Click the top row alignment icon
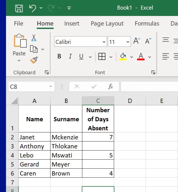 click(x=166, y=40)
